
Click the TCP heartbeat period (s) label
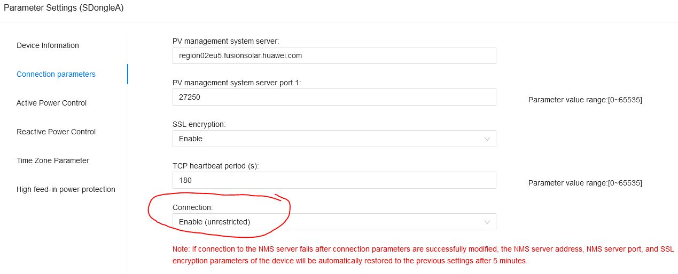tap(216, 166)
